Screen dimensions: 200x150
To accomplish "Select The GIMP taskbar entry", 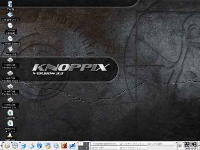I will 105,147.
